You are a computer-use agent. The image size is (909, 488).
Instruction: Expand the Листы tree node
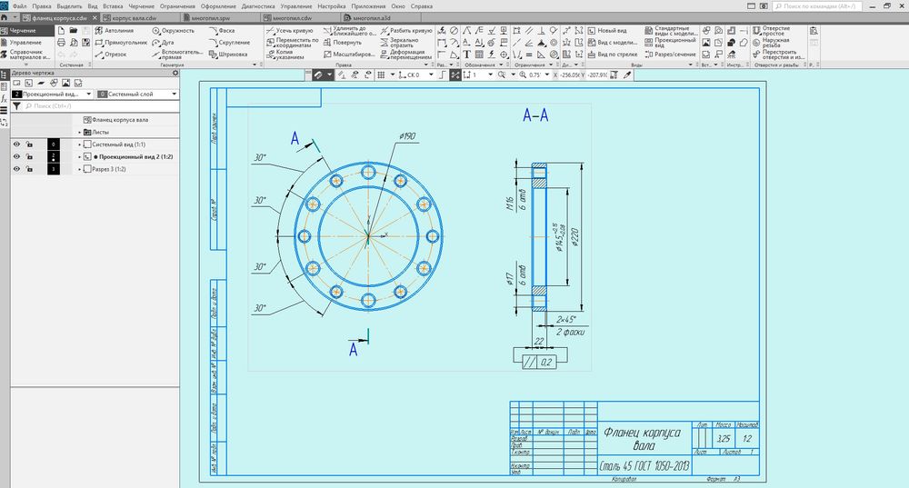click(80, 132)
